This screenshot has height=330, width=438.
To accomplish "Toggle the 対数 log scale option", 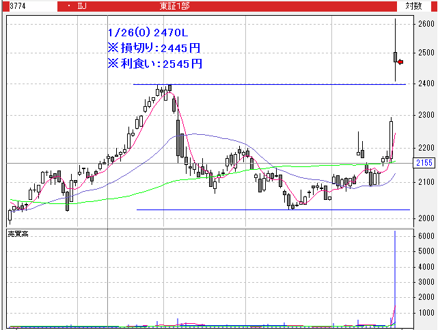I will pos(413,5).
